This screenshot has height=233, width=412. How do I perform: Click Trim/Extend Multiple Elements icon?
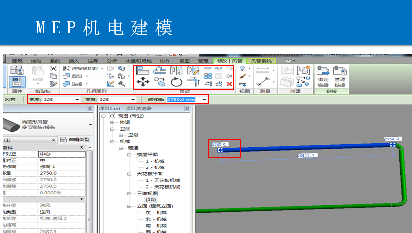(219, 84)
